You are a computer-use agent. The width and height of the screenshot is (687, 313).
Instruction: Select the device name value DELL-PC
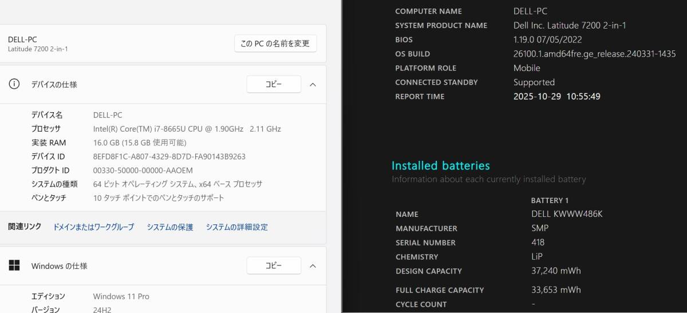tap(108, 115)
